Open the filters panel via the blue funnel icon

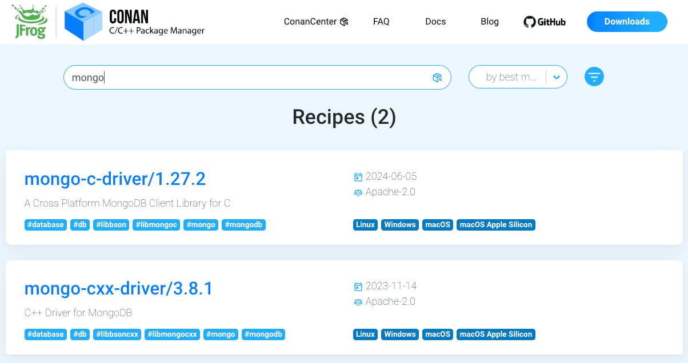(594, 76)
